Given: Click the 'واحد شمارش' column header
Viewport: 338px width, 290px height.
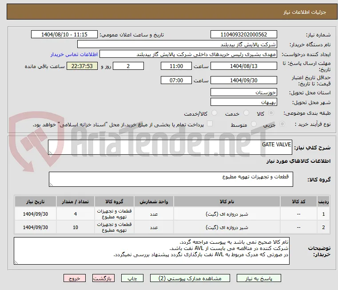Looking at the screenshot, I should click(154, 201).
